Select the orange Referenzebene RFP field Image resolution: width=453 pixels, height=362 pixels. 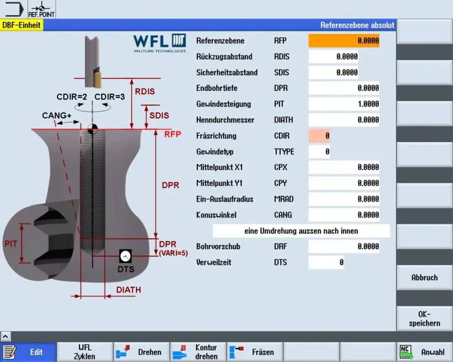[x=344, y=40]
